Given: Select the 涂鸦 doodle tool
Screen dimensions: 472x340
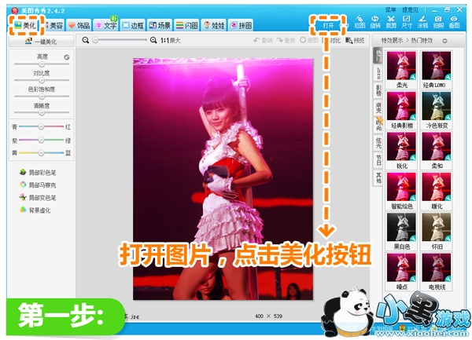Looking at the screenshot, I should tap(422, 22).
